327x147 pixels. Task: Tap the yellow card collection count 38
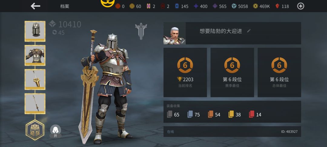pos(235,114)
